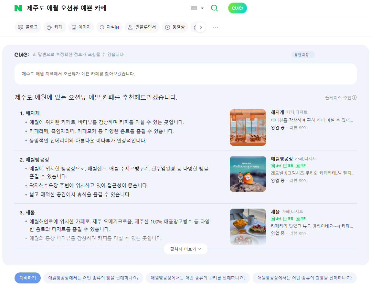Select the 카페 tab
This screenshot has height=286, width=371.
(55, 27)
